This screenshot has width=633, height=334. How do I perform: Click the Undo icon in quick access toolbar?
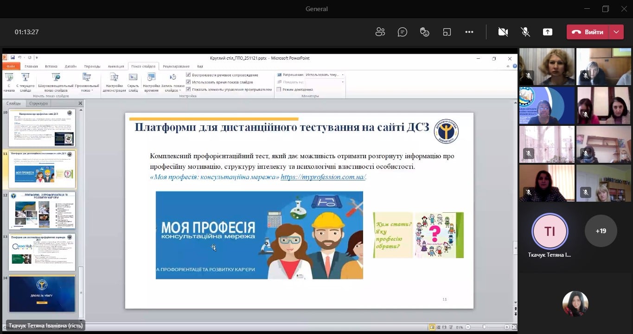click(19, 58)
